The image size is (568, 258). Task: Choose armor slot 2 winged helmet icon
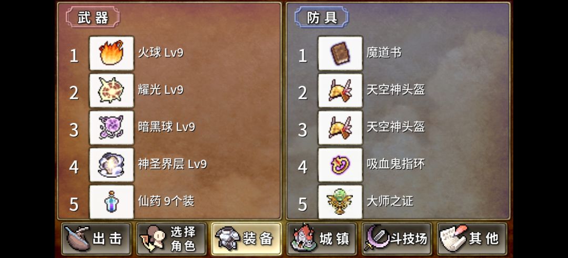pos(340,90)
